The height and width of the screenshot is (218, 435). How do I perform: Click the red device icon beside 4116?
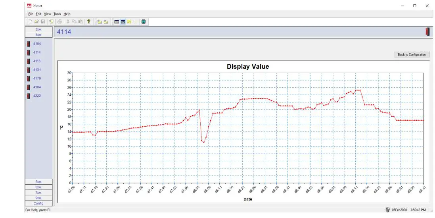click(x=28, y=61)
